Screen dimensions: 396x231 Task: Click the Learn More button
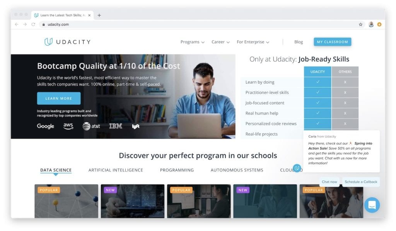point(59,99)
